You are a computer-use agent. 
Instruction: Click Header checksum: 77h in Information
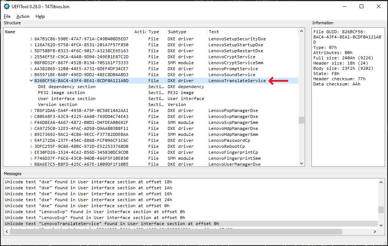(339, 79)
